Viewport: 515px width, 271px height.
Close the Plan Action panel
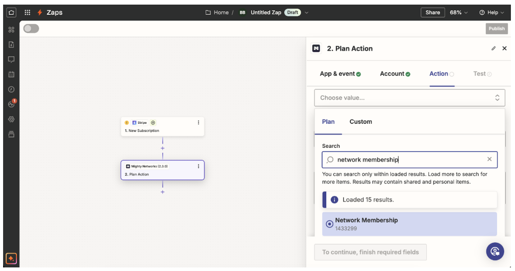click(505, 49)
